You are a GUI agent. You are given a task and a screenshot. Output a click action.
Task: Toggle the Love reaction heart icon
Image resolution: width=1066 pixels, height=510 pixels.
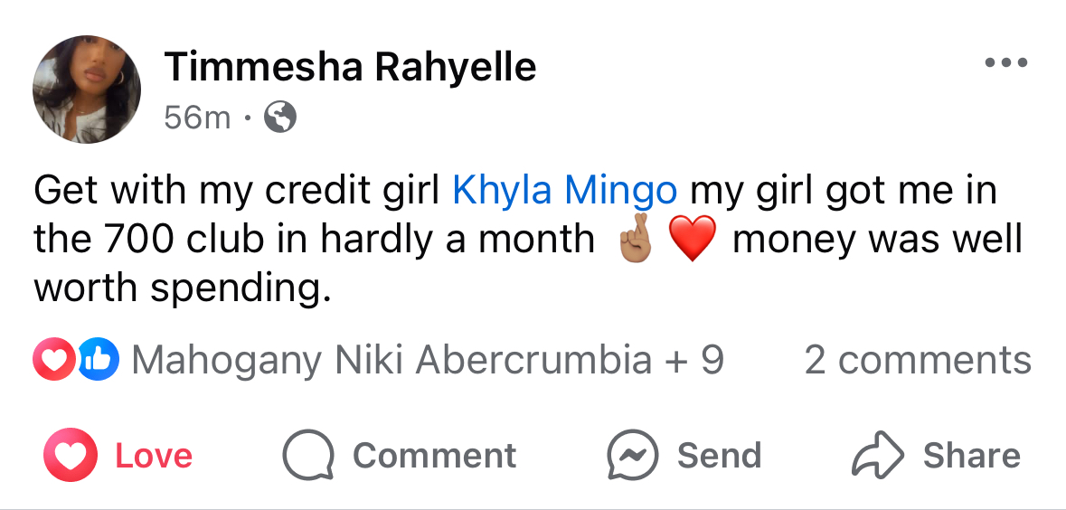(x=70, y=454)
